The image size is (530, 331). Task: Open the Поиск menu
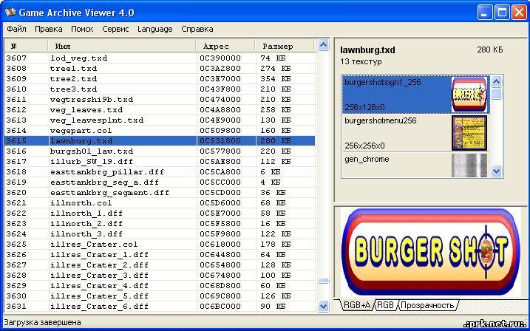pyautogui.click(x=82, y=29)
